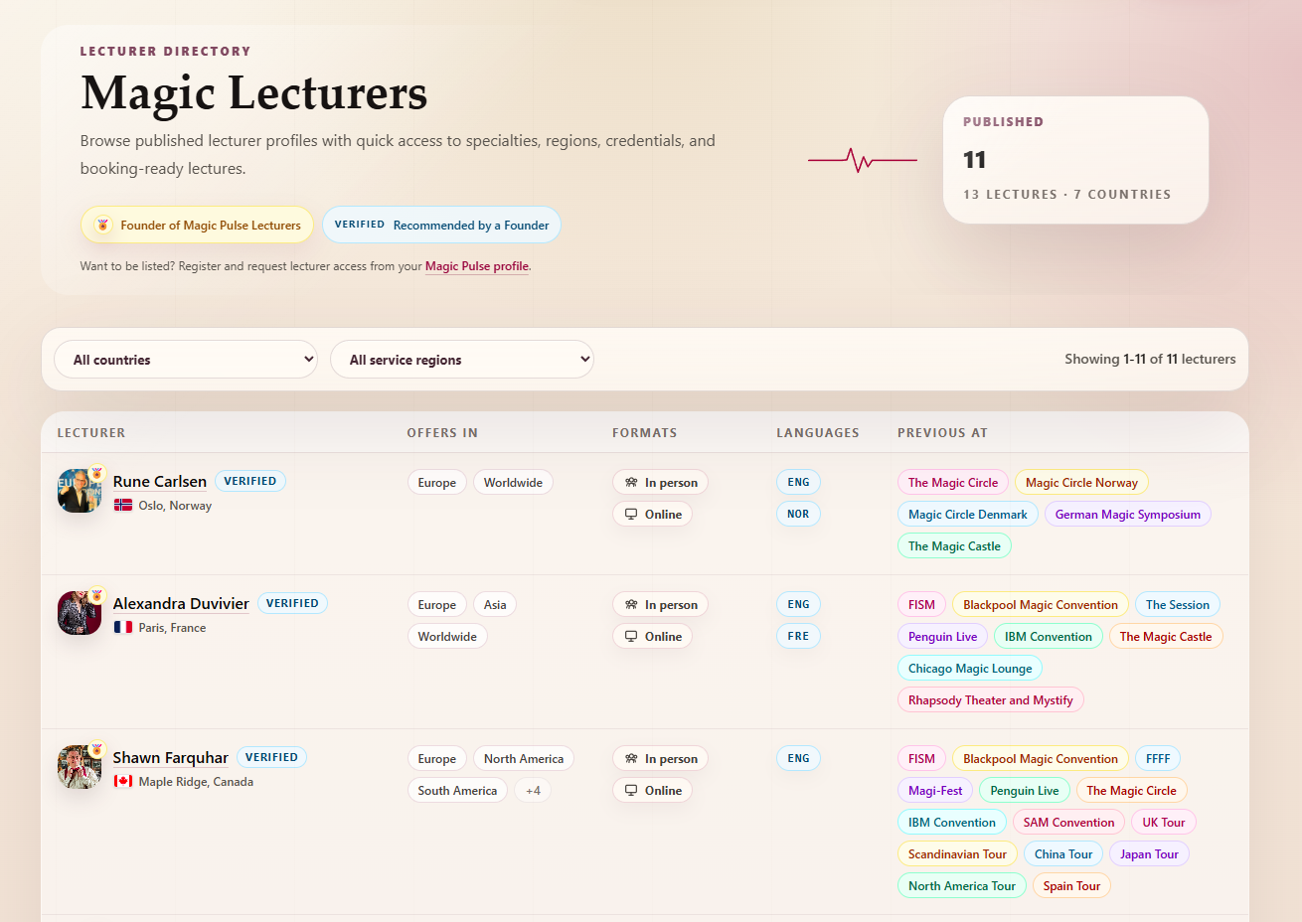Click the Verified Recommended by a Founder badge
This screenshot has width=1302, height=922.
click(x=441, y=226)
